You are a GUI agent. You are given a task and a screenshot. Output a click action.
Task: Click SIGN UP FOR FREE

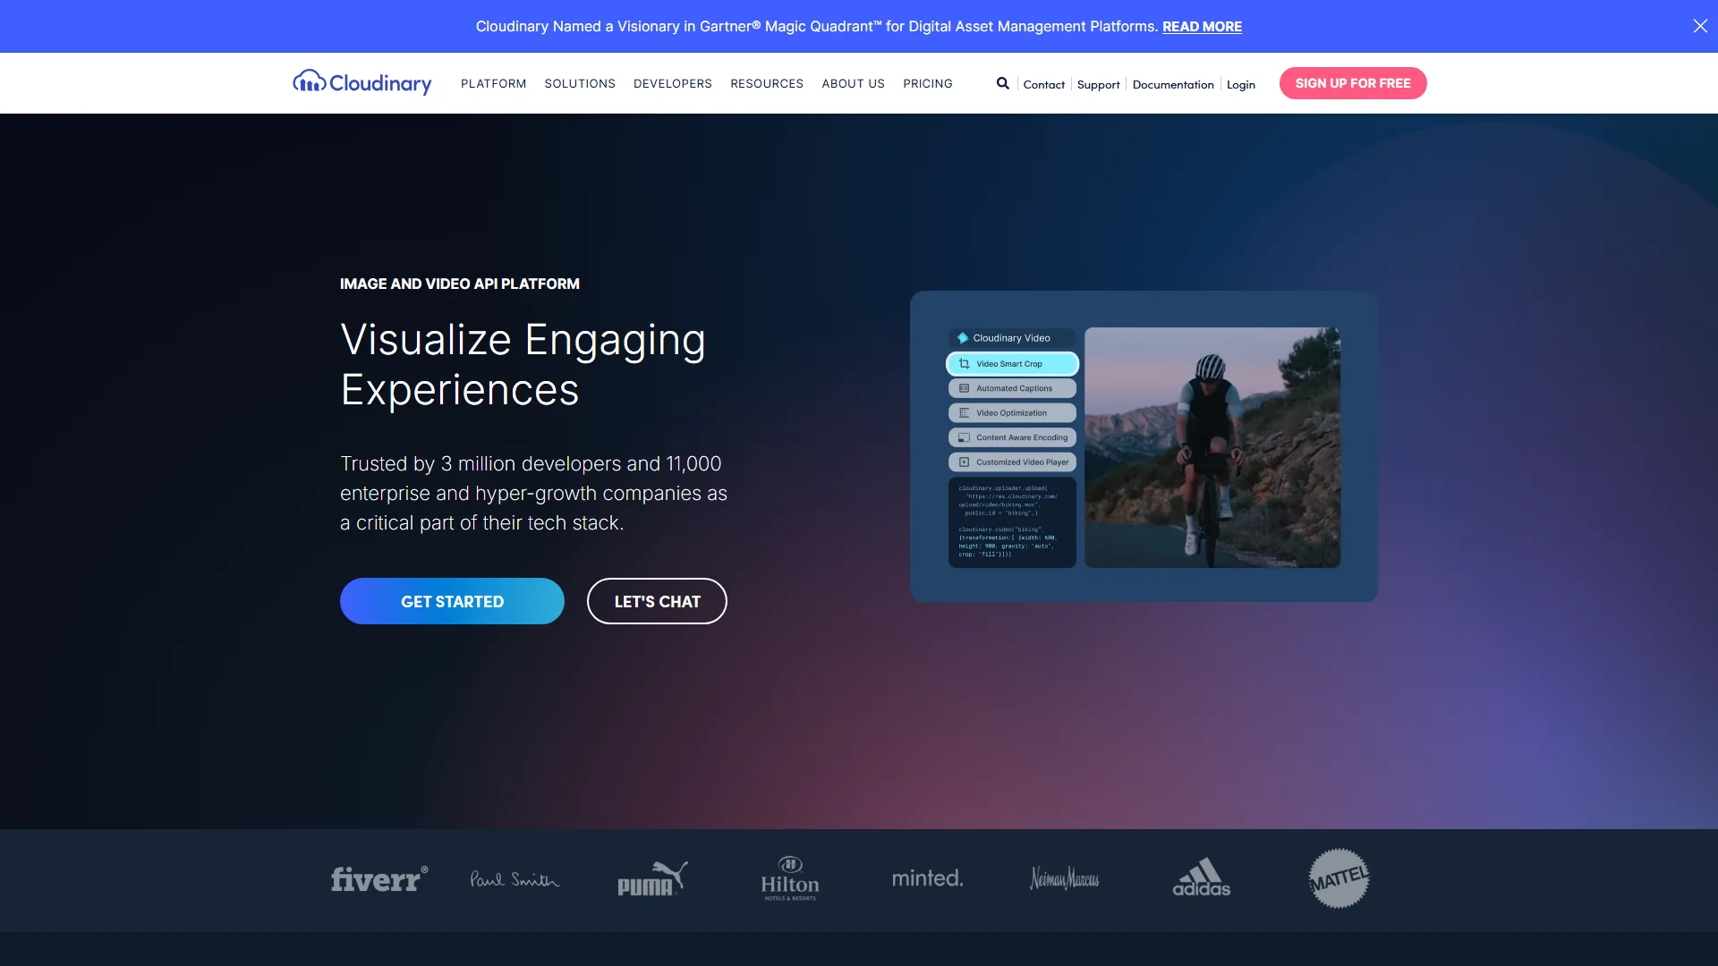pos(1353,82)
